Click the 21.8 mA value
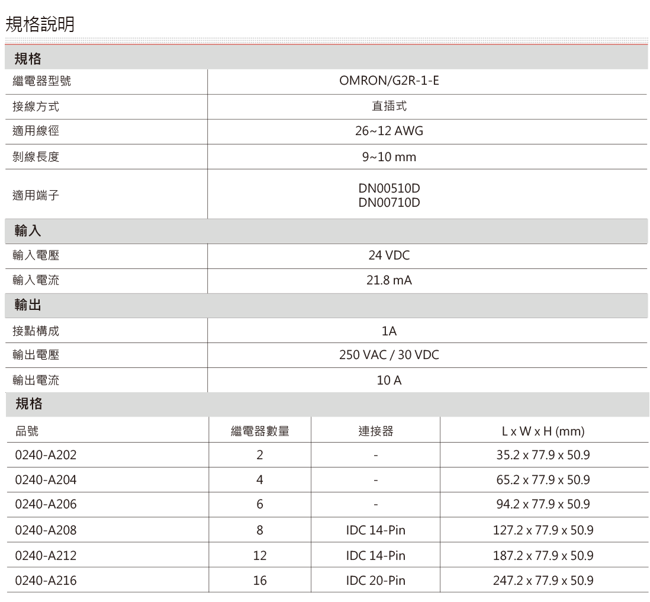 pos(389,280)
